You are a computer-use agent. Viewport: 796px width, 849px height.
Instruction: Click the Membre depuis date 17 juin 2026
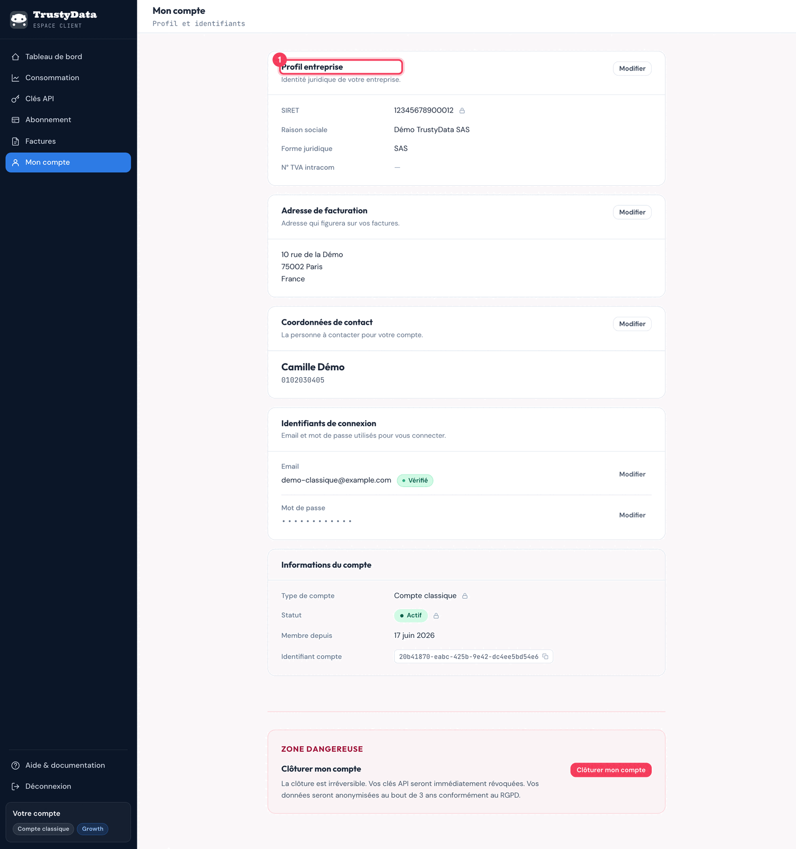coord(414,636)
